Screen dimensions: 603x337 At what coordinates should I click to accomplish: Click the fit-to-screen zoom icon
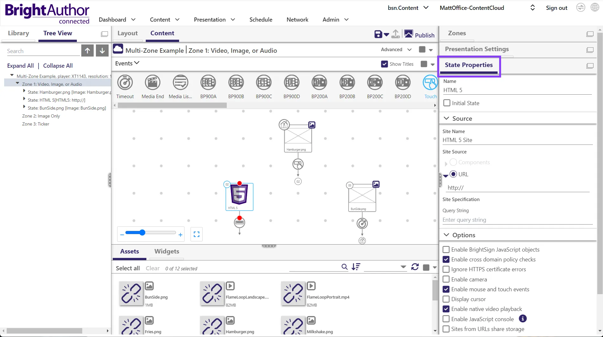[197, 234]
